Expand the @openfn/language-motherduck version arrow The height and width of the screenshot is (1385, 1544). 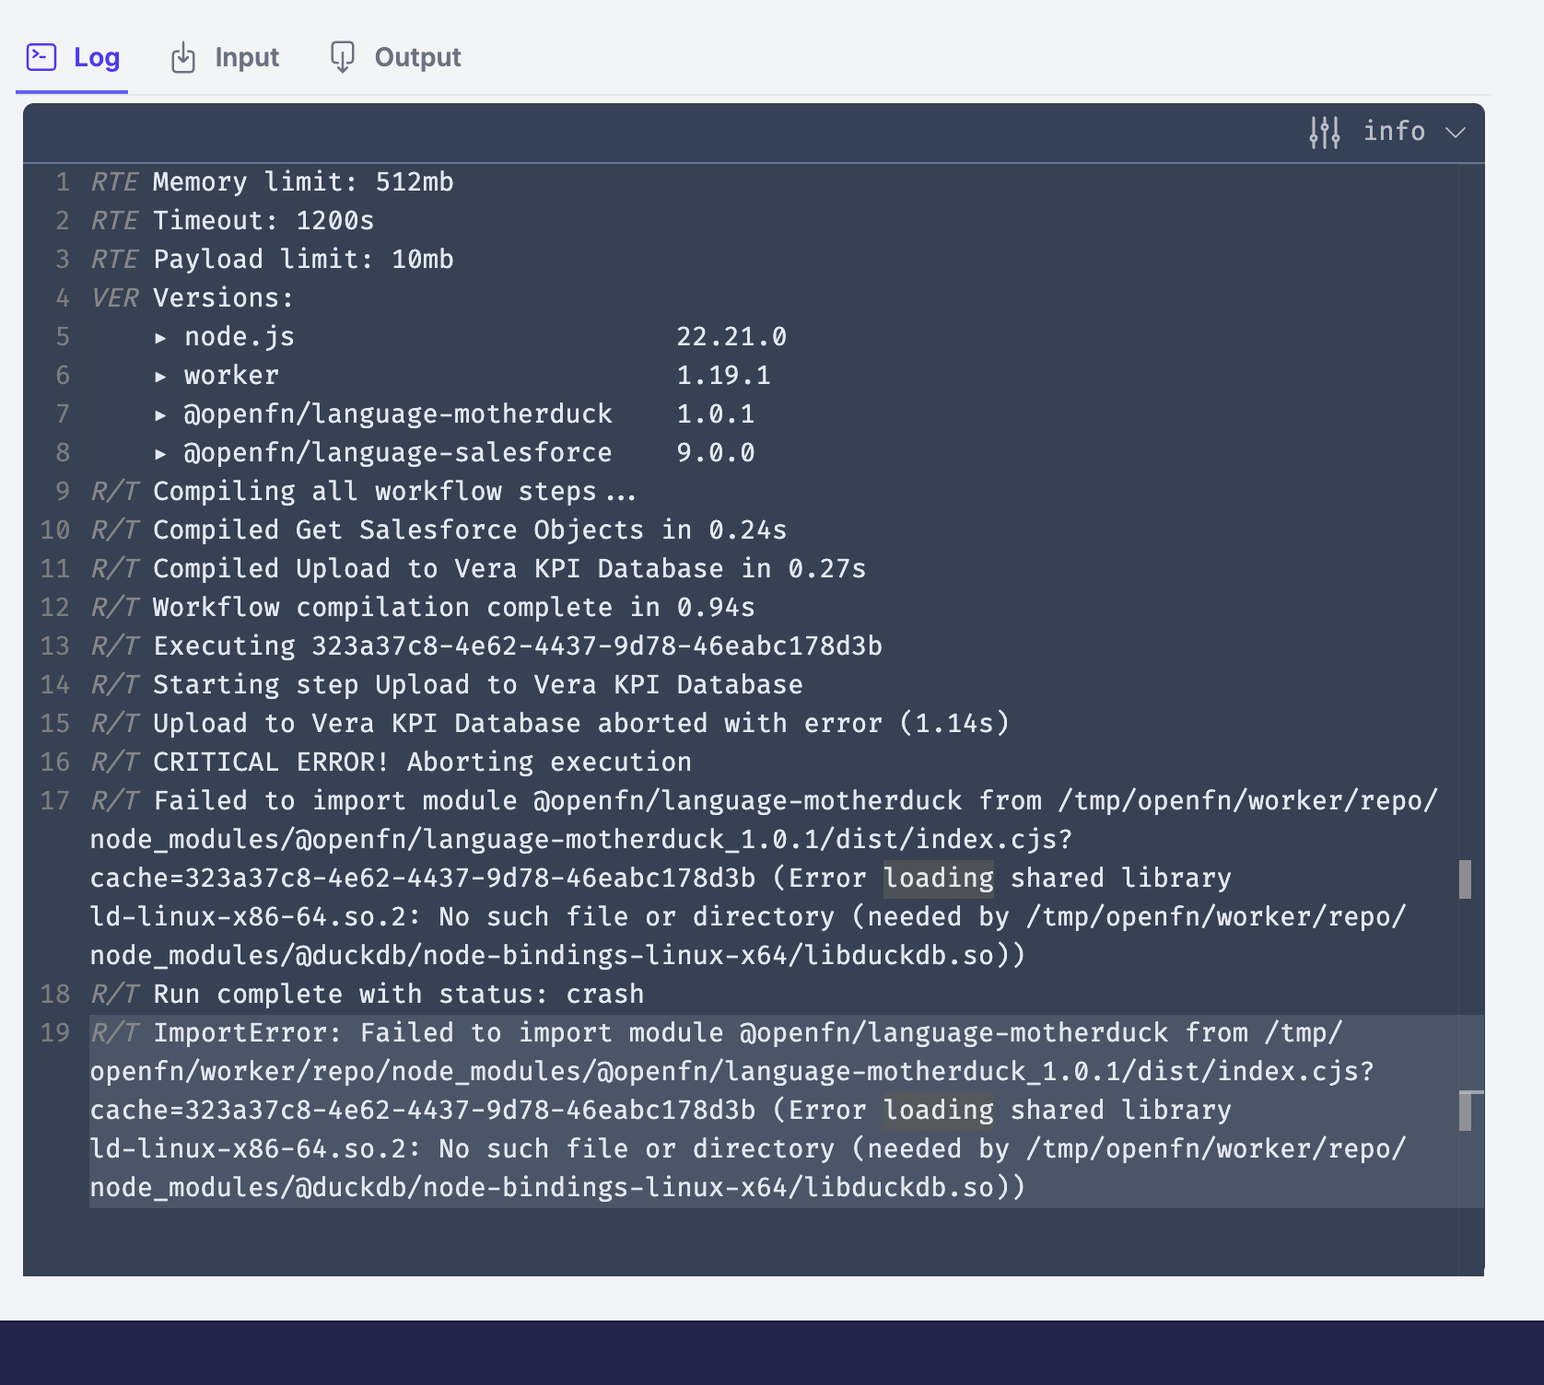tap(161, 415)
